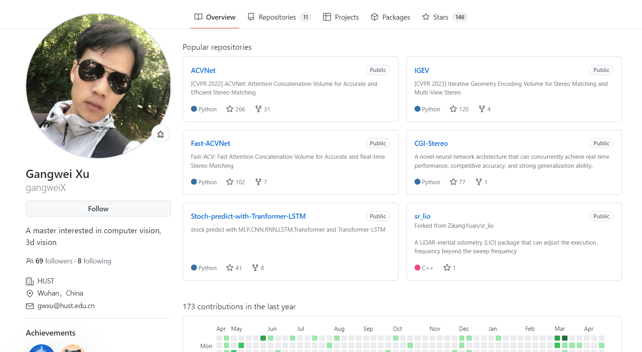This screenshot has width=642, height=352.
Task: Open the Repositories tab
Action: [x=279, y=17]
